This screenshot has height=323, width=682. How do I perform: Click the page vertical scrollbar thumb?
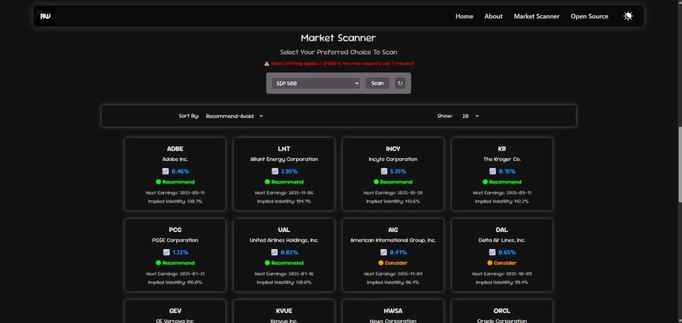click(x=679, y=164)
